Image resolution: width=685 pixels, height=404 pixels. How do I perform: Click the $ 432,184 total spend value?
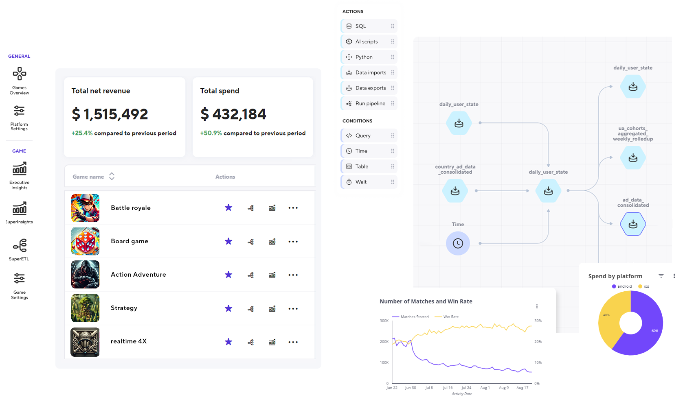click(233, 114)
